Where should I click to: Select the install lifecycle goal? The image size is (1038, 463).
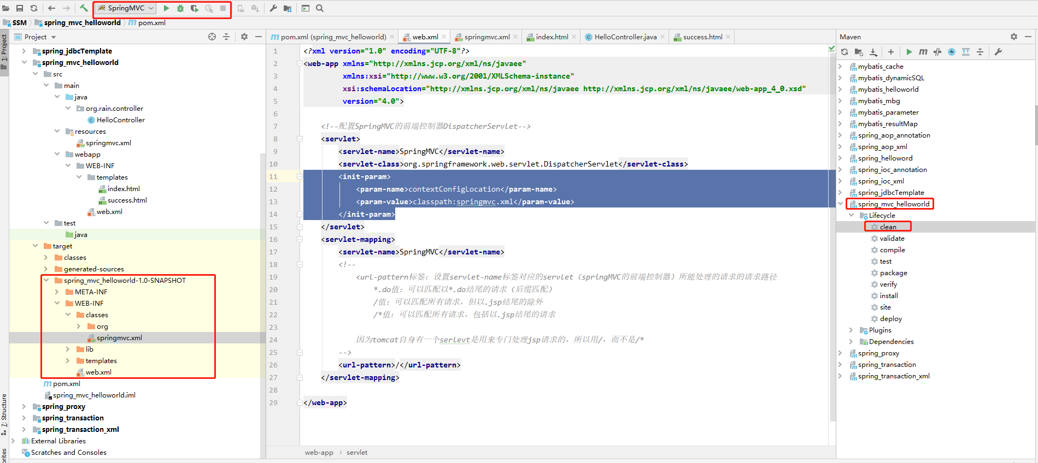[889, 296]
